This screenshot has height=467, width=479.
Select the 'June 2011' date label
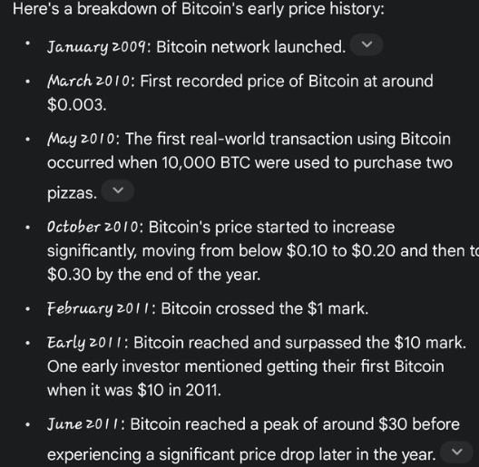pos(84,424)
